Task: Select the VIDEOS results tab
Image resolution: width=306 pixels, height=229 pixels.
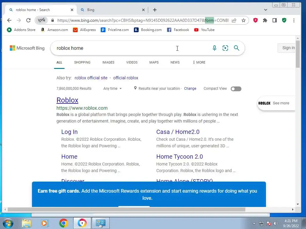Action: click(132, 62)
